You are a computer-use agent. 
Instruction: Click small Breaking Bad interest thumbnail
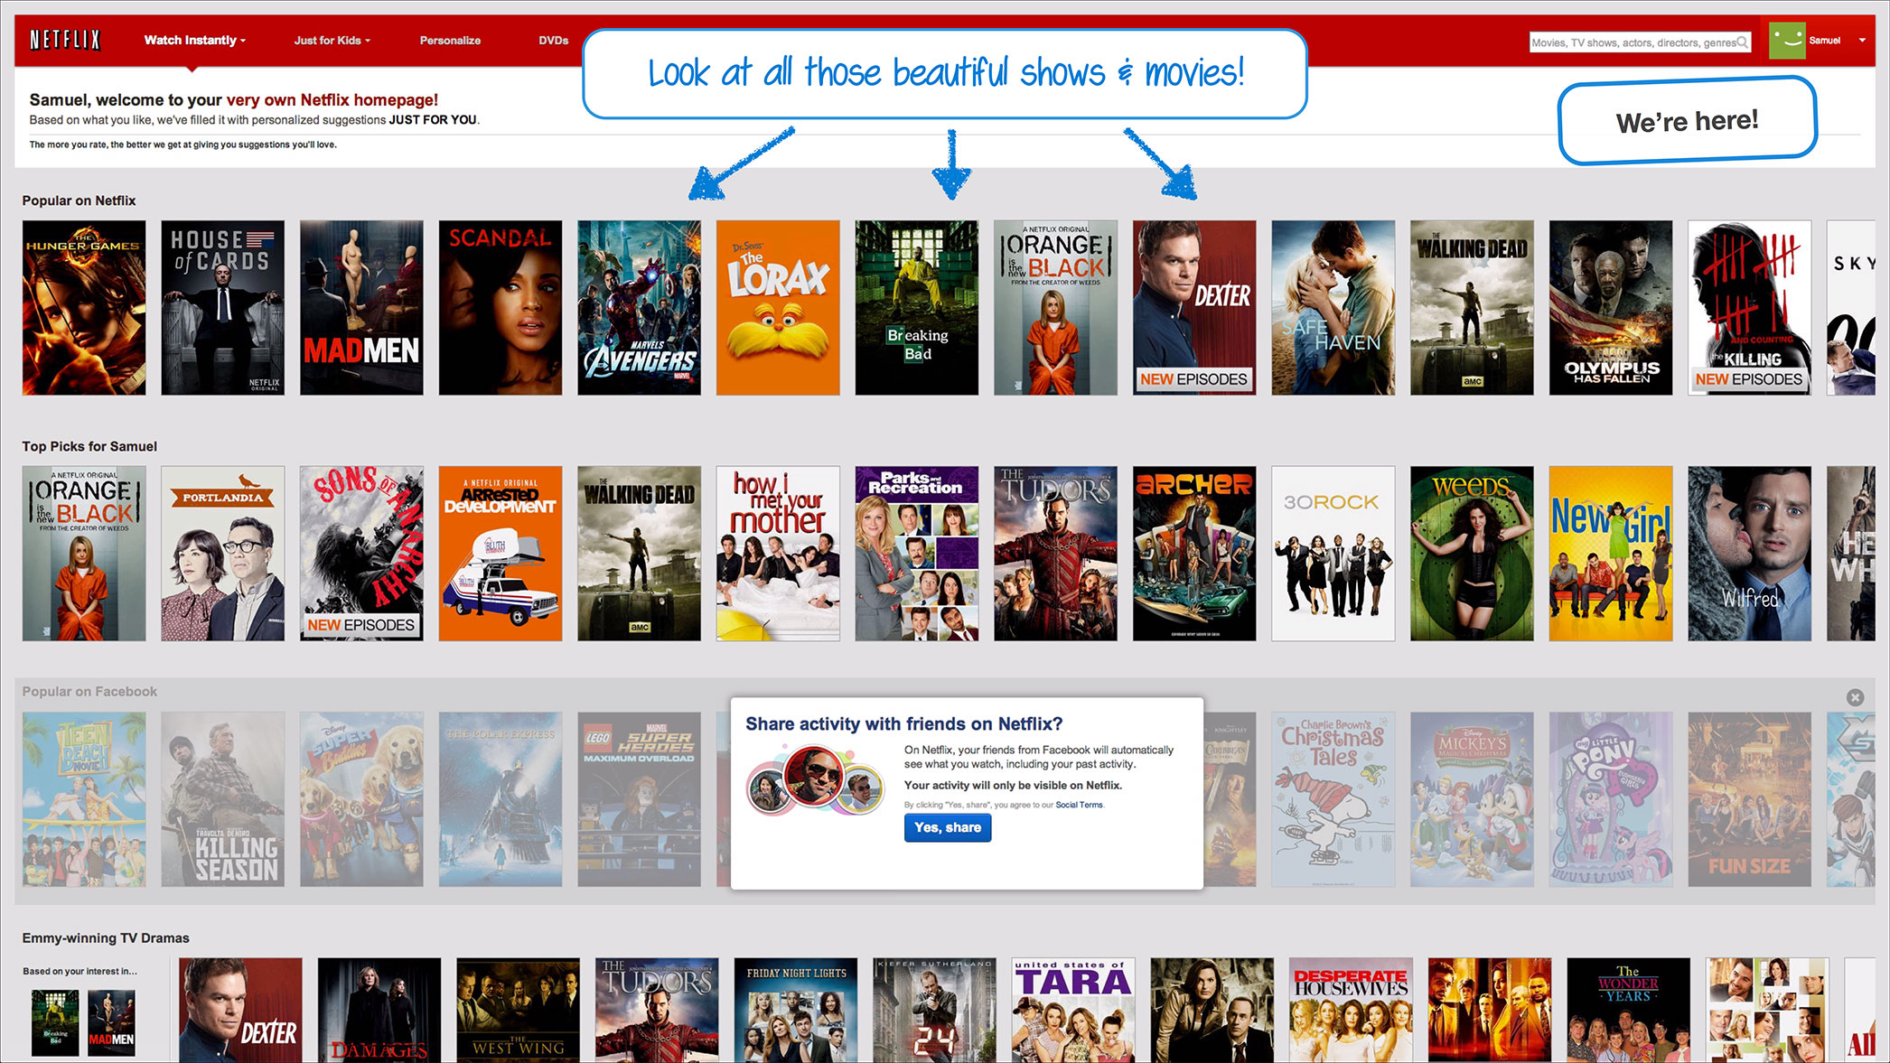(55, 1022)
